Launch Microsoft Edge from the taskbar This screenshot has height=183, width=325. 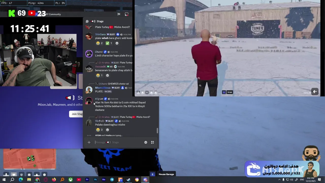click(x=21, y=180)
